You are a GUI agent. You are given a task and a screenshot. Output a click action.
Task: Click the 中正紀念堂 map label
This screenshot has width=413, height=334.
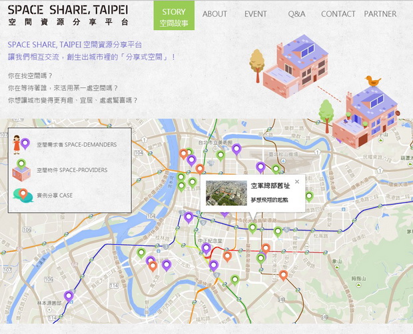[210, 241]
